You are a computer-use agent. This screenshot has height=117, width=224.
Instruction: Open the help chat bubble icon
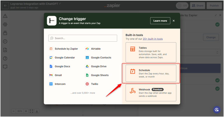click(x=216, y=109)
